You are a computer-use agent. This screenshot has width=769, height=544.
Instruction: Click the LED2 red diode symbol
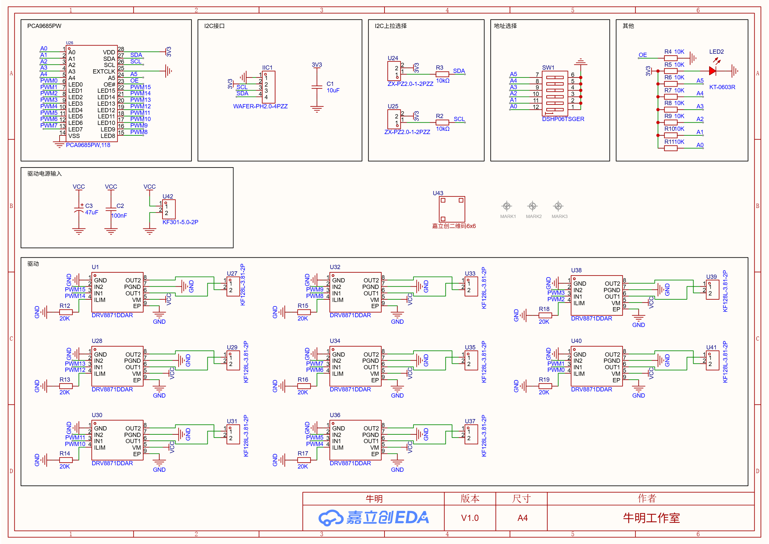[713, 71]
